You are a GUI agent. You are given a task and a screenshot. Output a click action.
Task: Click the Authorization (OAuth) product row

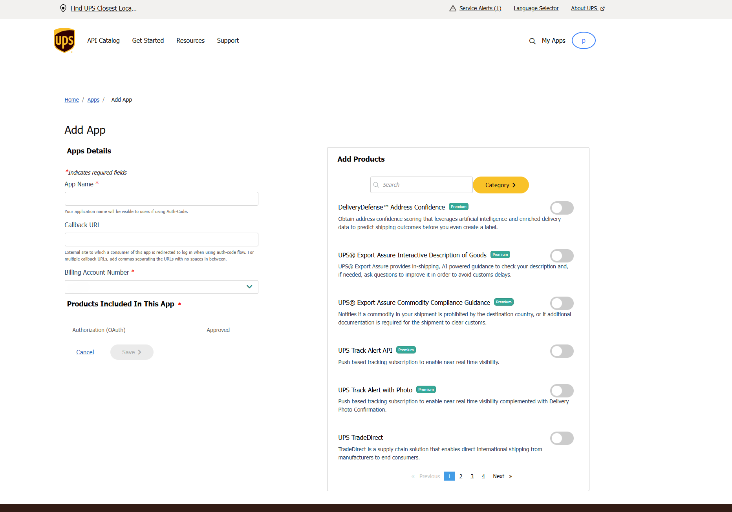click(x=170, y=330)
